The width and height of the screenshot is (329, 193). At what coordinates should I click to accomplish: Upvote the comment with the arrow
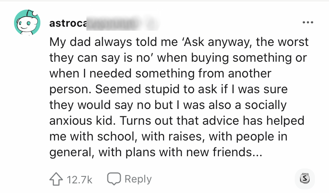coord(55,179)
